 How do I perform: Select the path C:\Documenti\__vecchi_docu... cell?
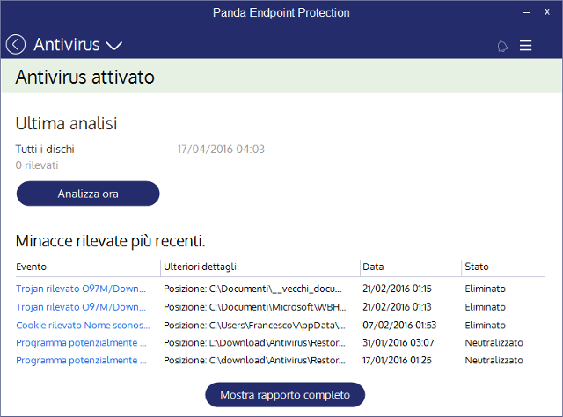(x=252, y=289)
